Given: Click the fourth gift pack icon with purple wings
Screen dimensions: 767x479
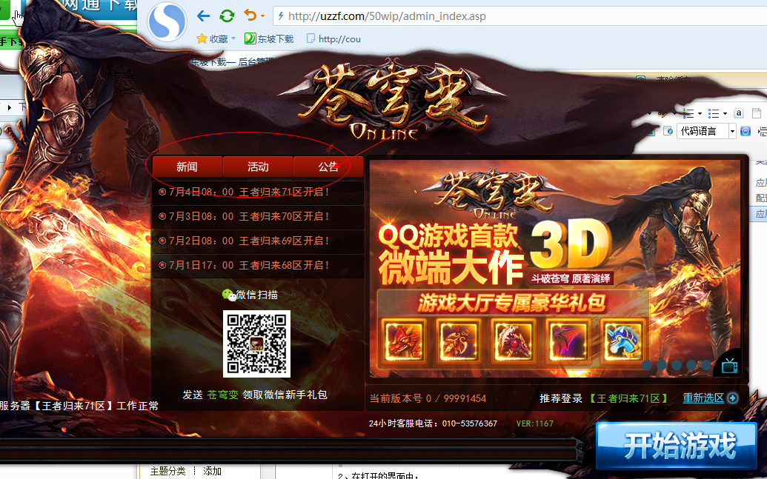Looking at the screenshot, I should (x=568, y=341).
